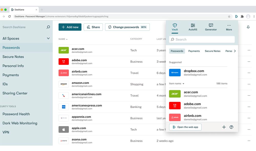Open Passwords in the sidebar
This screenshot has width=256, height=151.
pos(26,48)
